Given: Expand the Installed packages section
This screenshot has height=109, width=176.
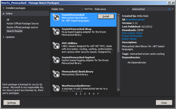Looking at the screenshot, I should (4, 8).
